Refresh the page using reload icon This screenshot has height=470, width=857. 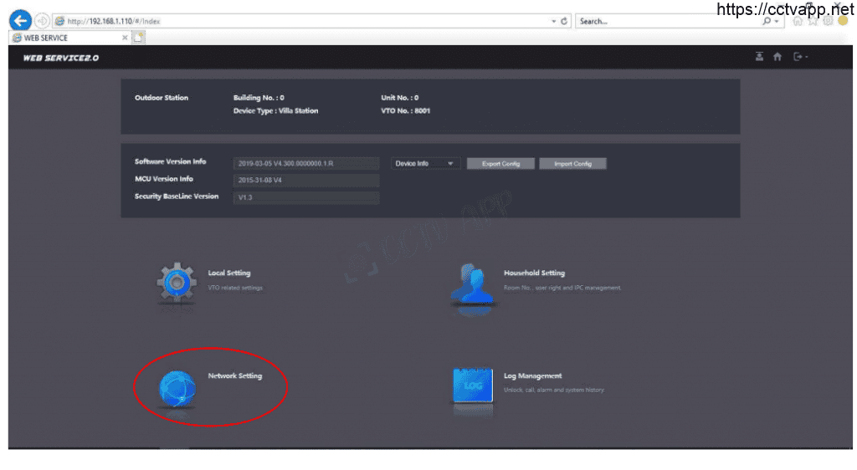565,21
